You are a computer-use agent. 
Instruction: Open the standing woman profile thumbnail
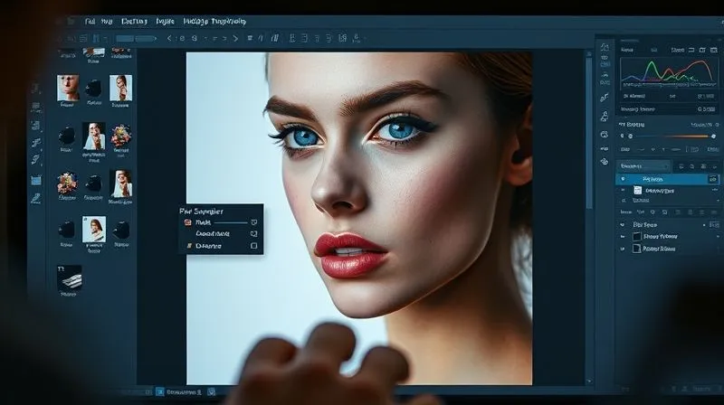point(120,88)
